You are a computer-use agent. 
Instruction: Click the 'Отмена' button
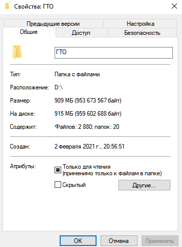tap(119, 241)
